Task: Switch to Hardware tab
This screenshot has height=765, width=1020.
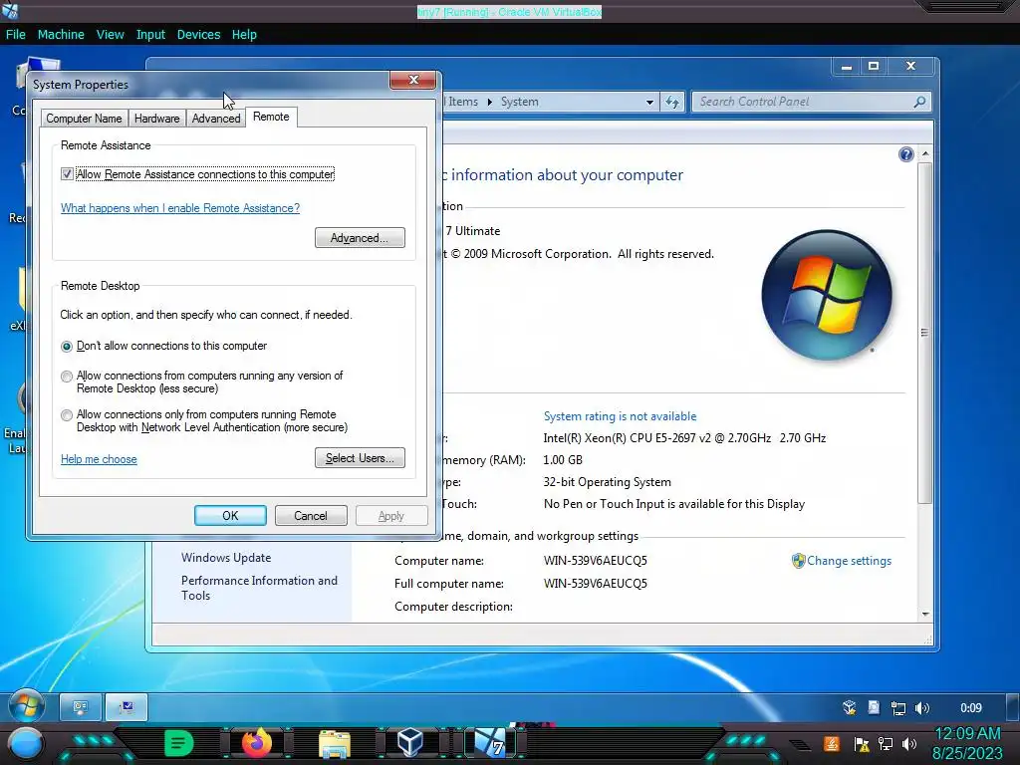Action: 156,119
